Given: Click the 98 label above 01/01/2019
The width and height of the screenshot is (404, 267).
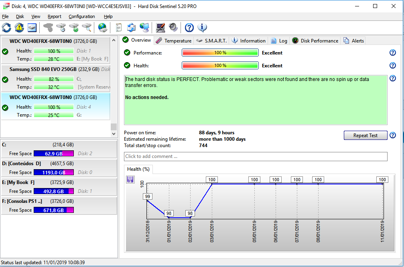Looking at the screenshot, I should point(169,213).
